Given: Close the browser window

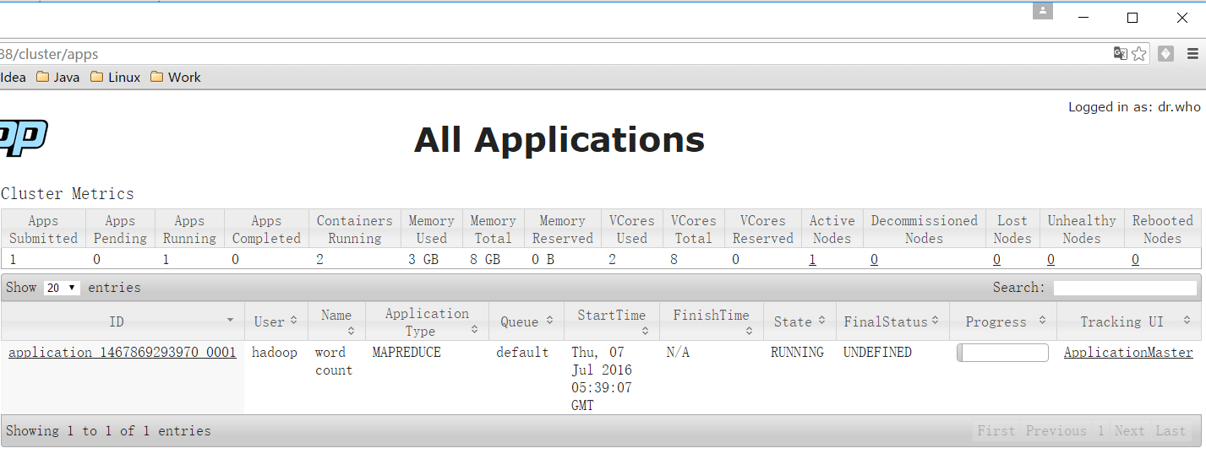Looking at the screenshot, I should 1182,18.
